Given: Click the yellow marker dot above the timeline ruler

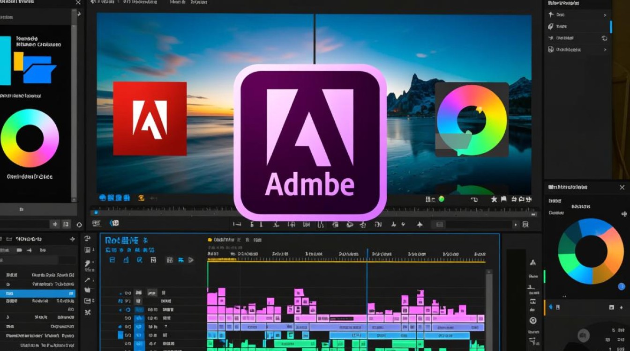Looking at the screenshot, I should coord(210,240).
